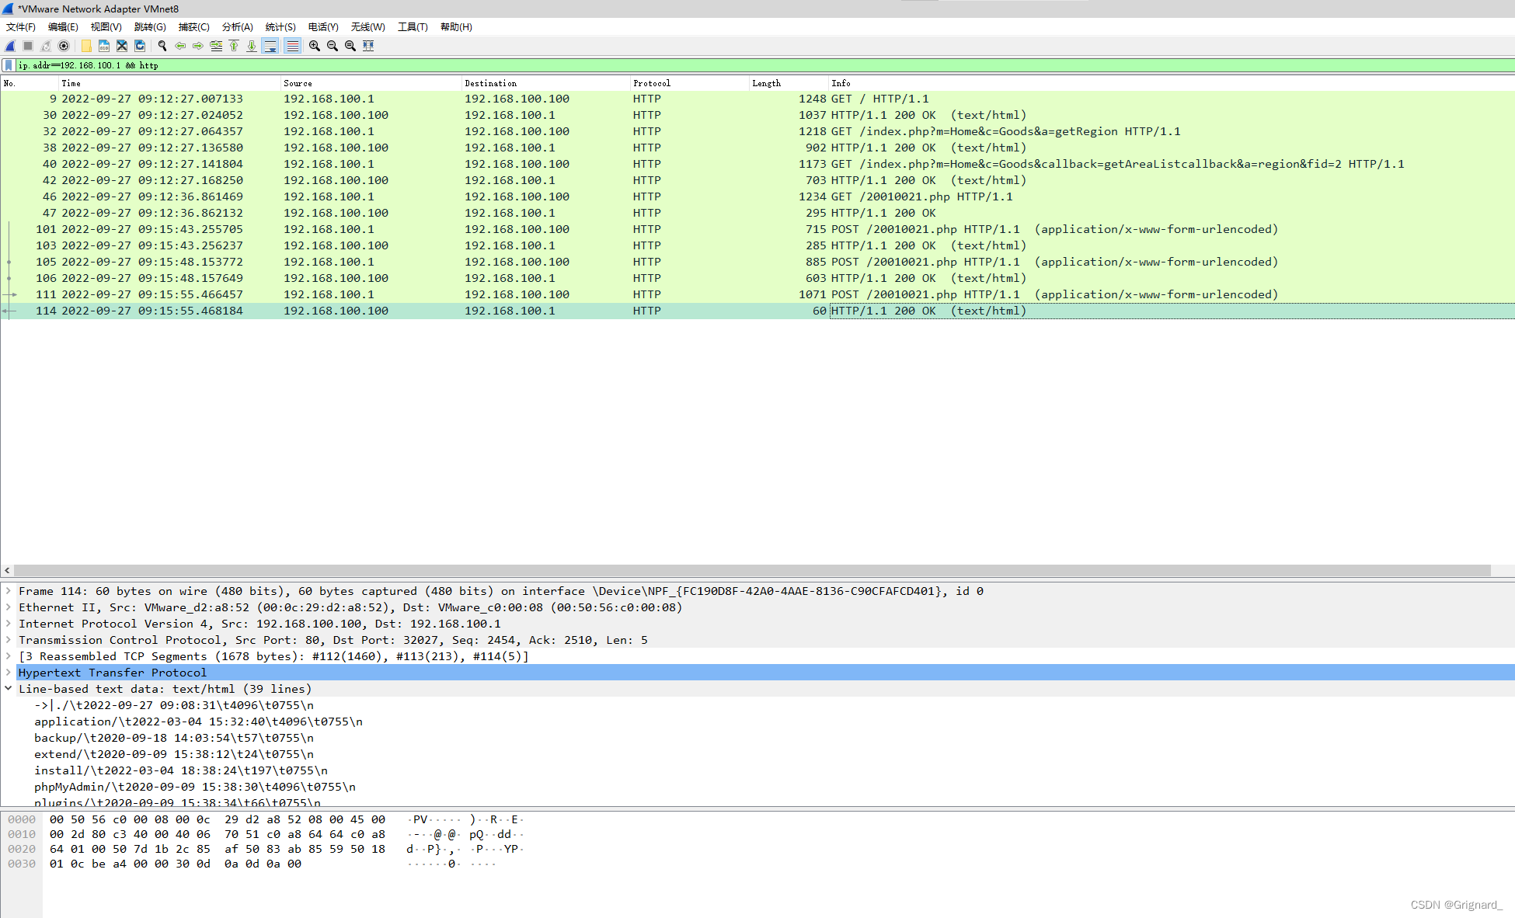
Task: Expand the Ethernet II layer
Action: pos(9,607)
